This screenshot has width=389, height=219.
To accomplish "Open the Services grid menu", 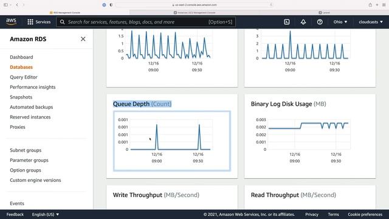I will point(39,22).
